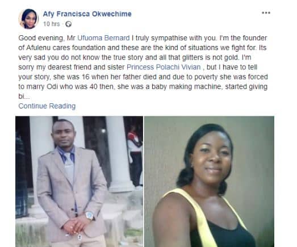Image resolution: width=297 pixels, height=247 pixels.
Task: Click the woman's ponytail in right photo
Action: click(x=185, y=177)
